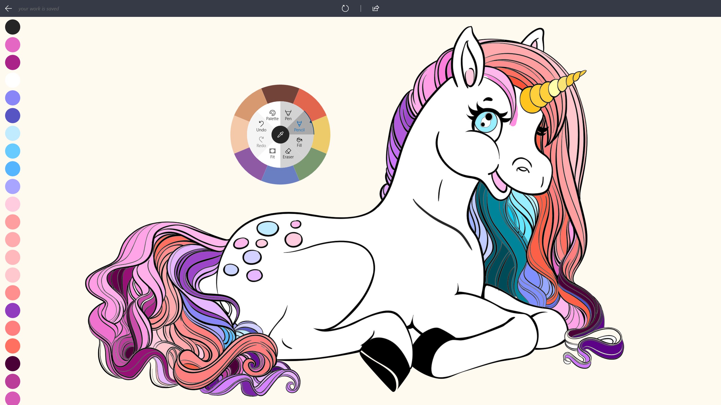
Task: Select the Pencil tool in radial menu
Action: click(x=299, y=126)
